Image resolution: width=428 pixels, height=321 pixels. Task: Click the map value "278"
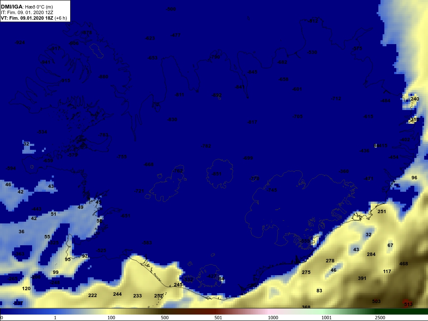[x=330, y=261]
